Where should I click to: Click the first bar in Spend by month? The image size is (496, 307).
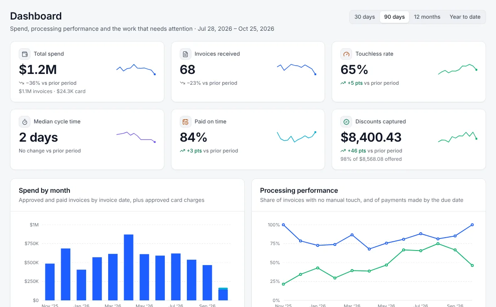50,282
